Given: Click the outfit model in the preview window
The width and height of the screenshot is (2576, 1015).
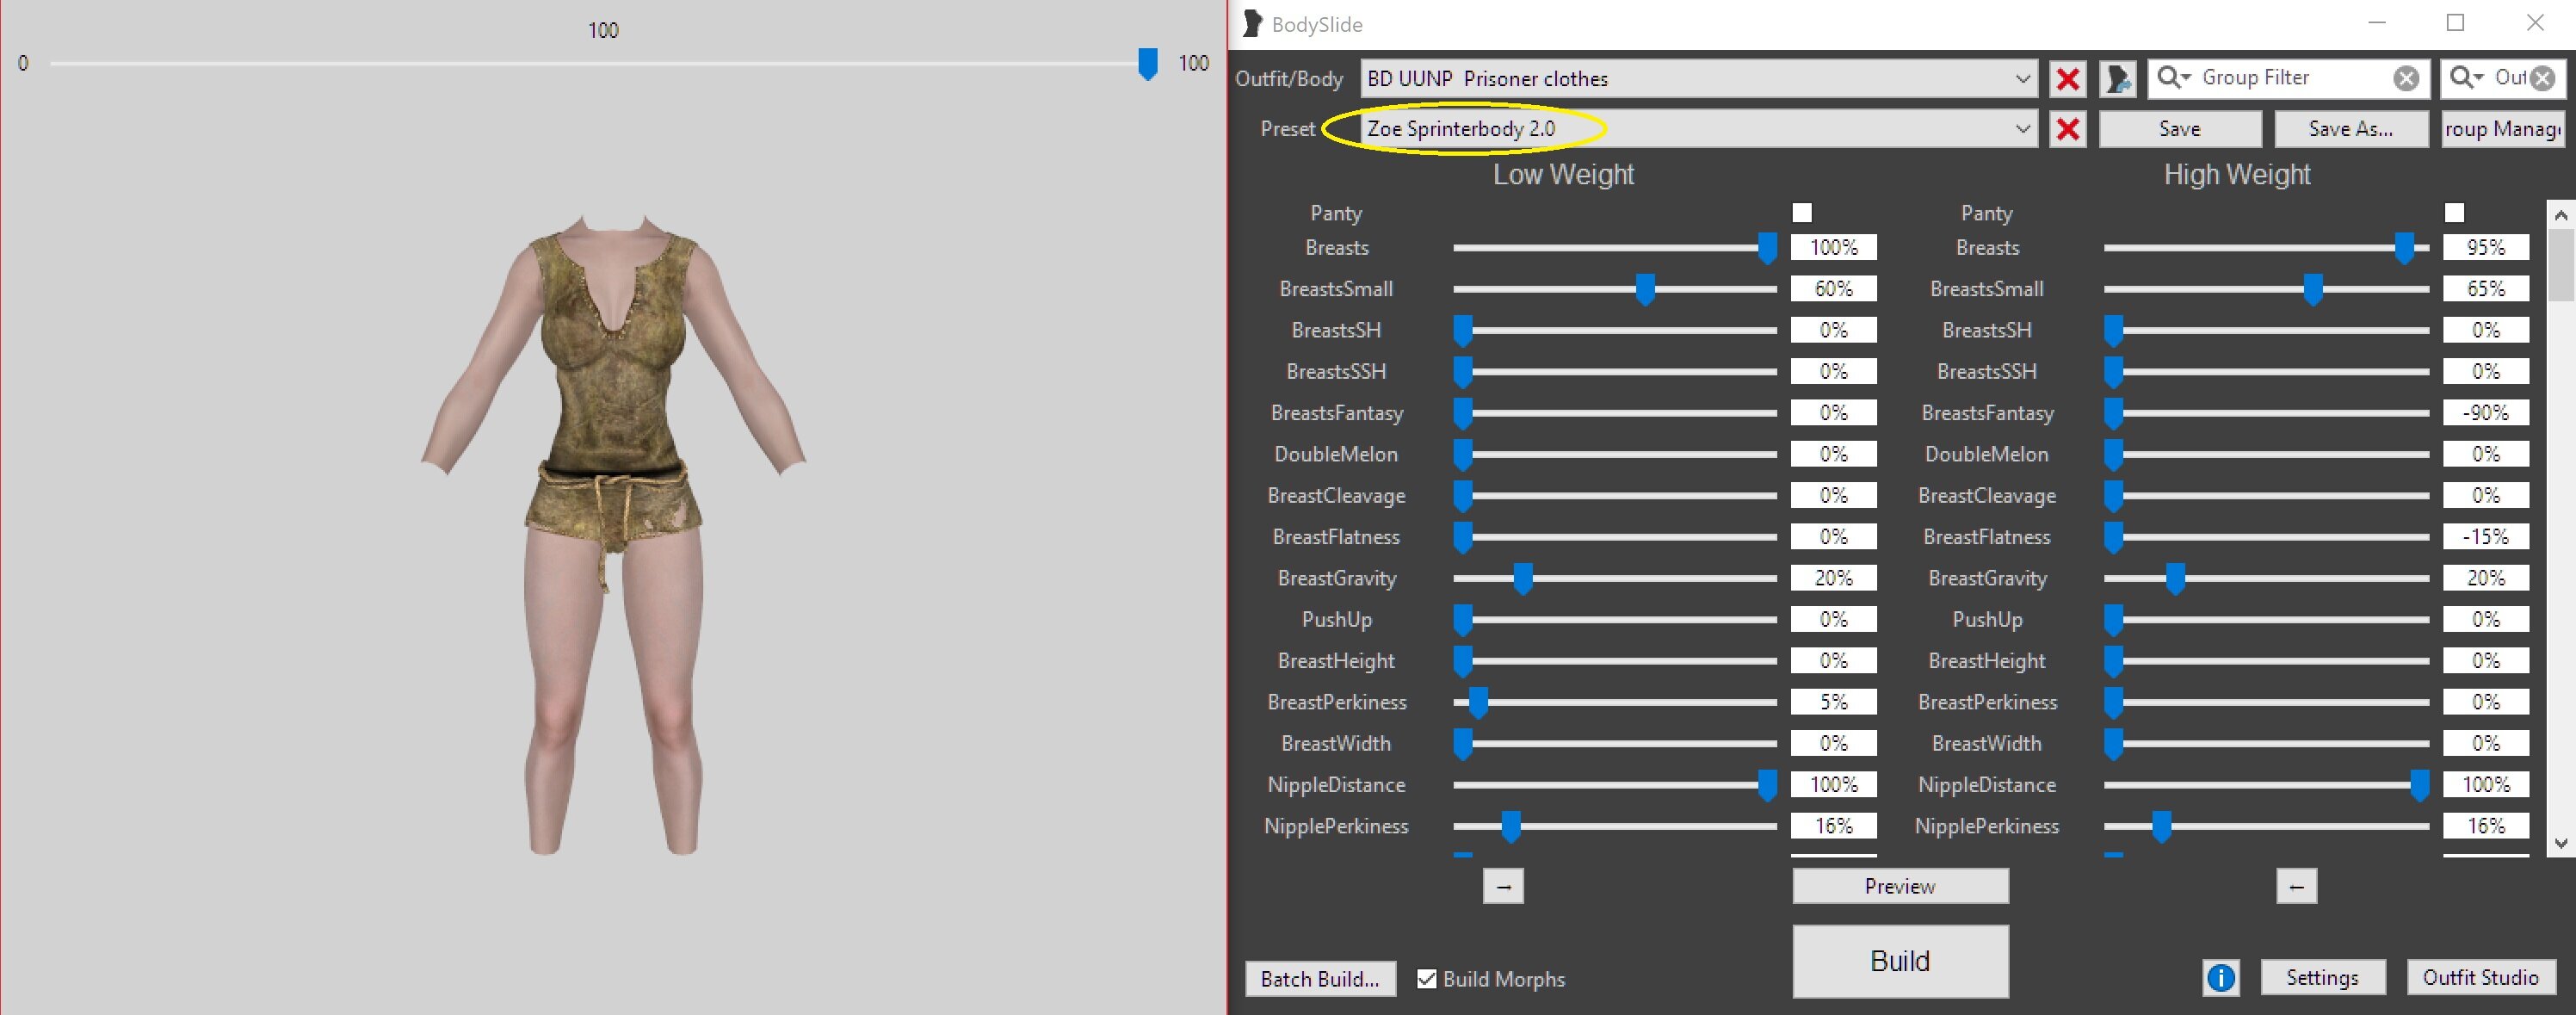Looking at the screenshot, I should pyautogui.click(x=613, y=533).
